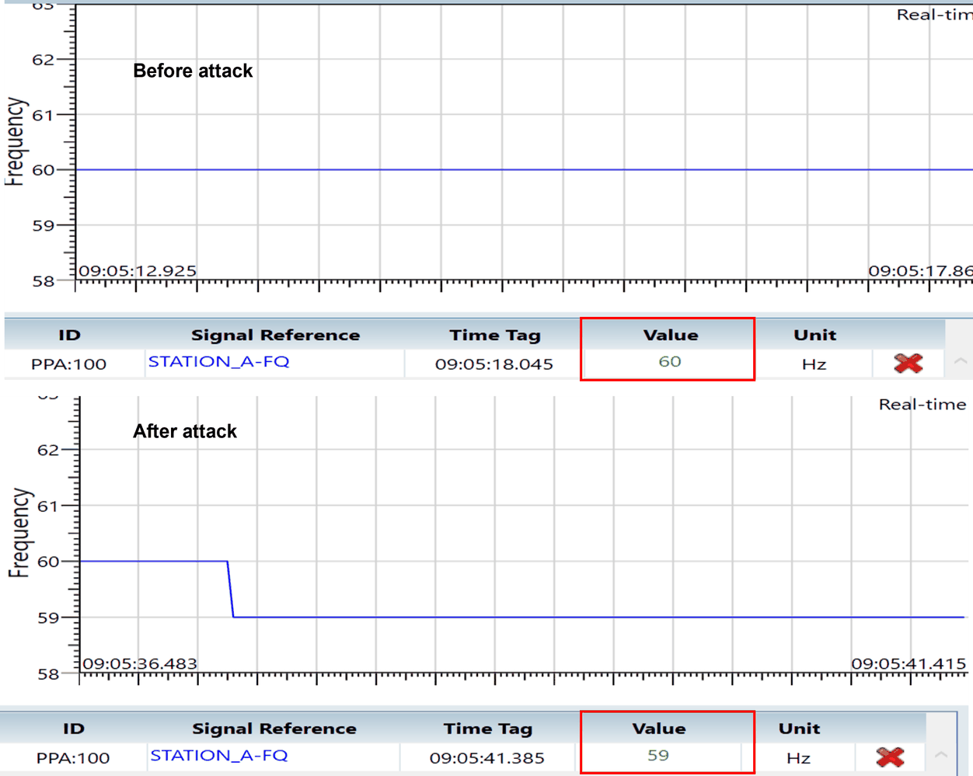This screenshot has width=973, height=776.
Task: Click the frequency drop edge on the After attack chart
Action: pyautogui.click(x=231, y=589)
